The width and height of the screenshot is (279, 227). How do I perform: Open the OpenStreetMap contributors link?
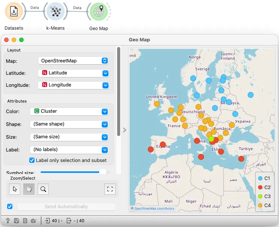tap(154, 208)
